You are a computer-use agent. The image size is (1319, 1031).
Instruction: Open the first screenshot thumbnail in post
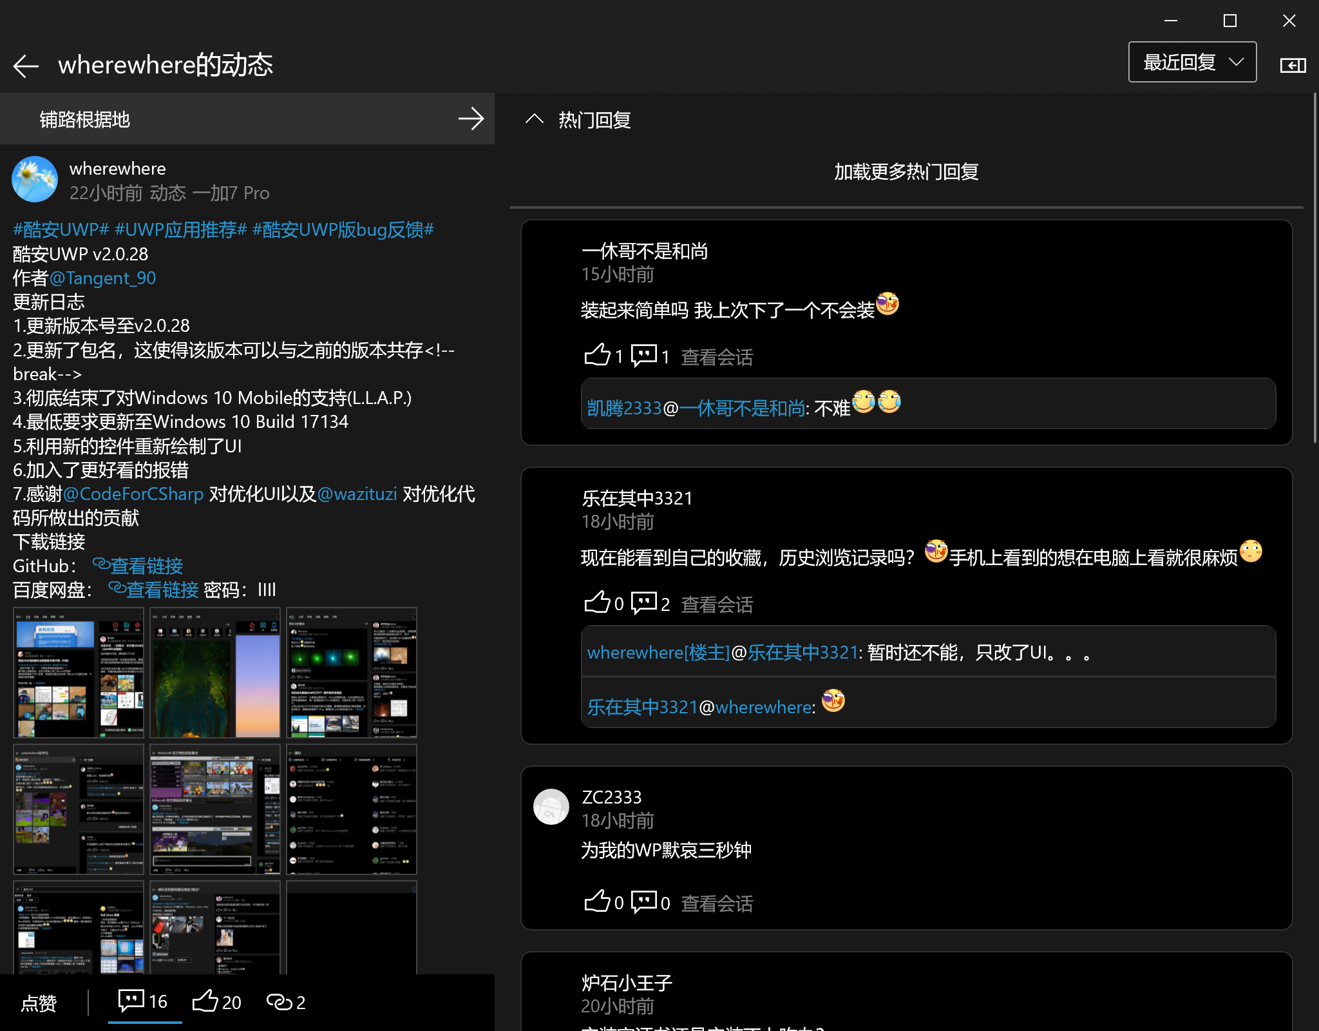[79, 672]
